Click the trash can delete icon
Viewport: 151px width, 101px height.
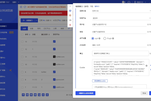(x=47, y=95)
